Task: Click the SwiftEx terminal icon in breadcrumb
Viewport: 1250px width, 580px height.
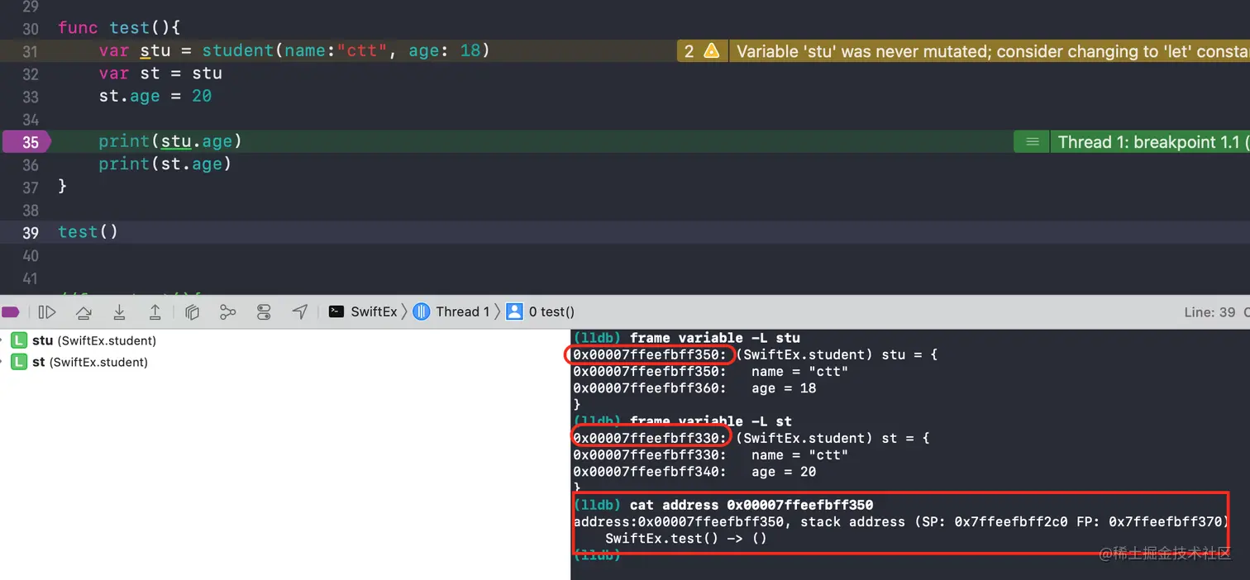Action: [336, 311]
